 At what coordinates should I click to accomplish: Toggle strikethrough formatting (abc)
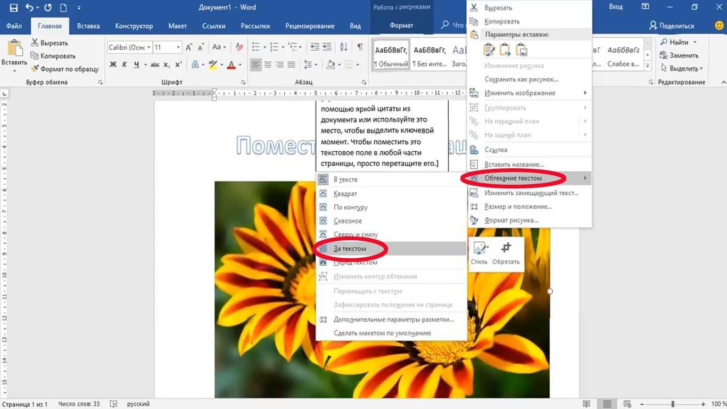(155, 64)
